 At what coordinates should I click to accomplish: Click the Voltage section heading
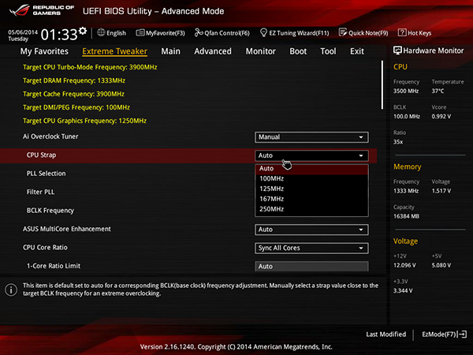tap(405, 241)
